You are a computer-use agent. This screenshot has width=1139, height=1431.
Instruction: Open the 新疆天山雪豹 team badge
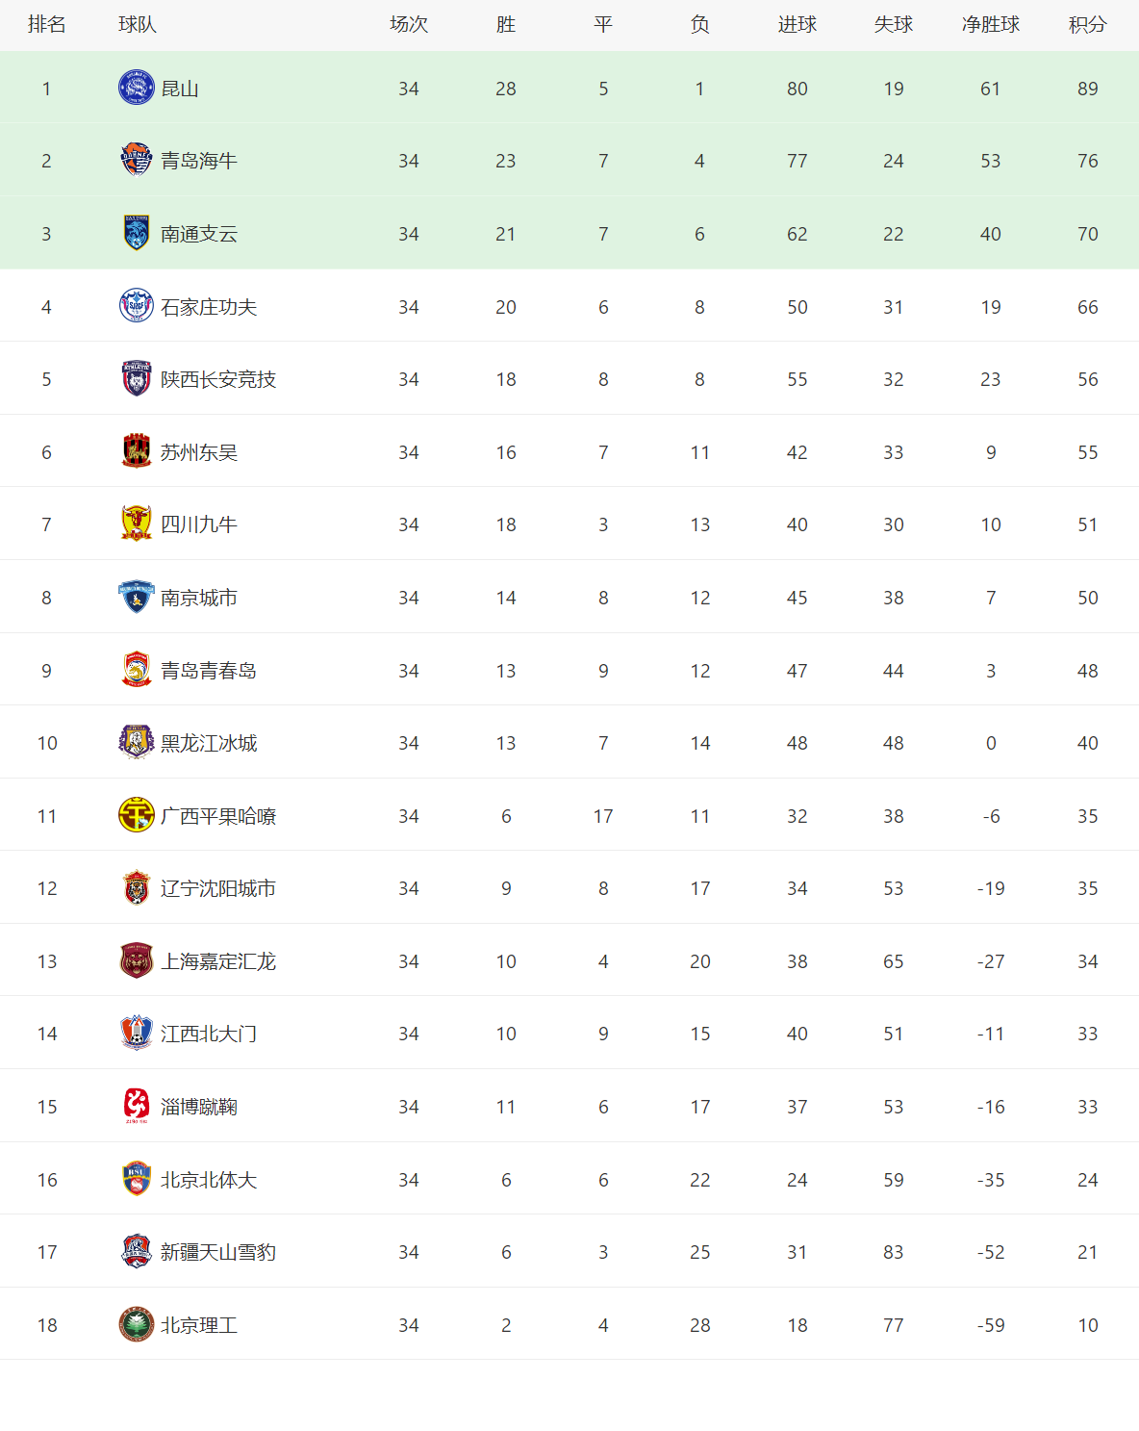point(137,1252)
